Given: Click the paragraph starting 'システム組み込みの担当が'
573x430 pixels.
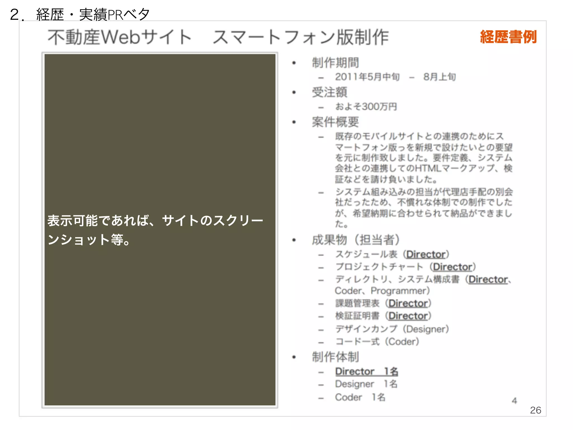Looking at the screenshot, I should [x=424, y=208].
